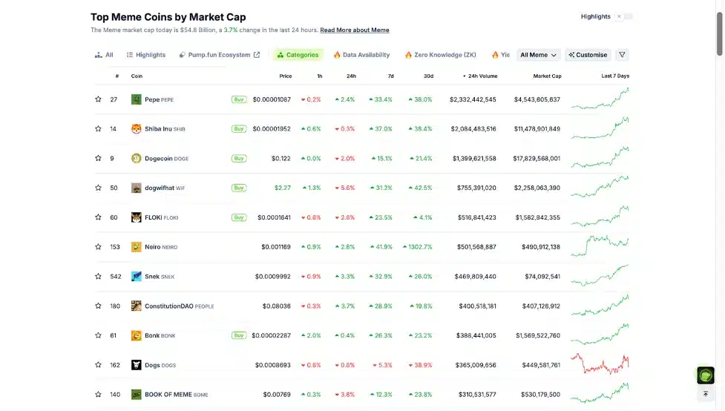725x411 pixels.
Task: Open Neiro's 7-day sparkline chart
Action: (600, 246)
